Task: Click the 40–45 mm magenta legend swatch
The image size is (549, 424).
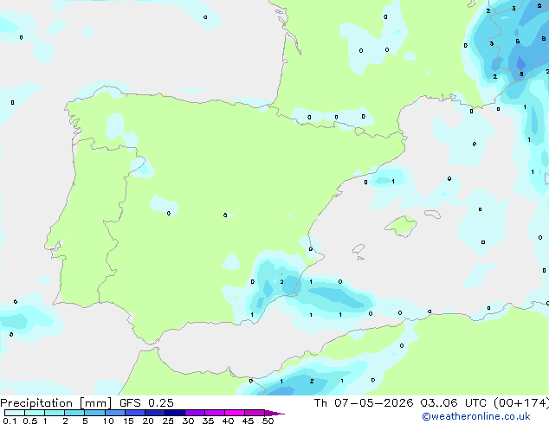Action: (x=235, y=413)
